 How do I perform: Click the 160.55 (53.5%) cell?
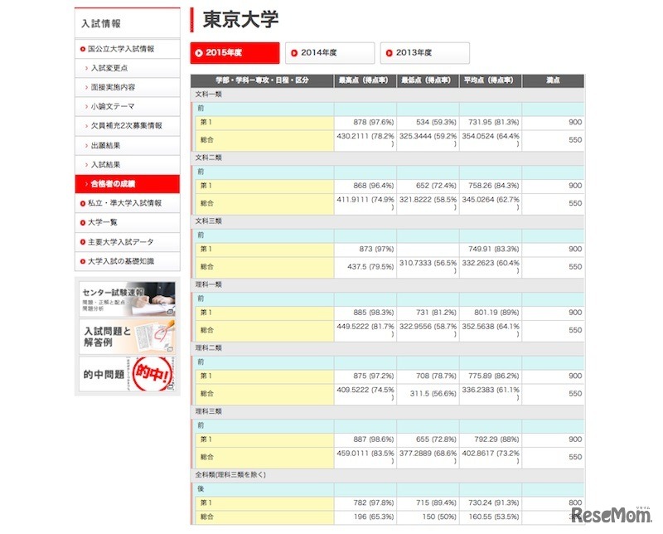[490, 517]
